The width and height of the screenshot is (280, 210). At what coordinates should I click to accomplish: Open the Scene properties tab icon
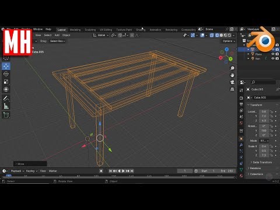242,117
